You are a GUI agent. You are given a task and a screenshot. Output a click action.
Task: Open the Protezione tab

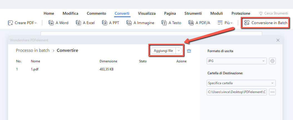click(x=241, y=13)
